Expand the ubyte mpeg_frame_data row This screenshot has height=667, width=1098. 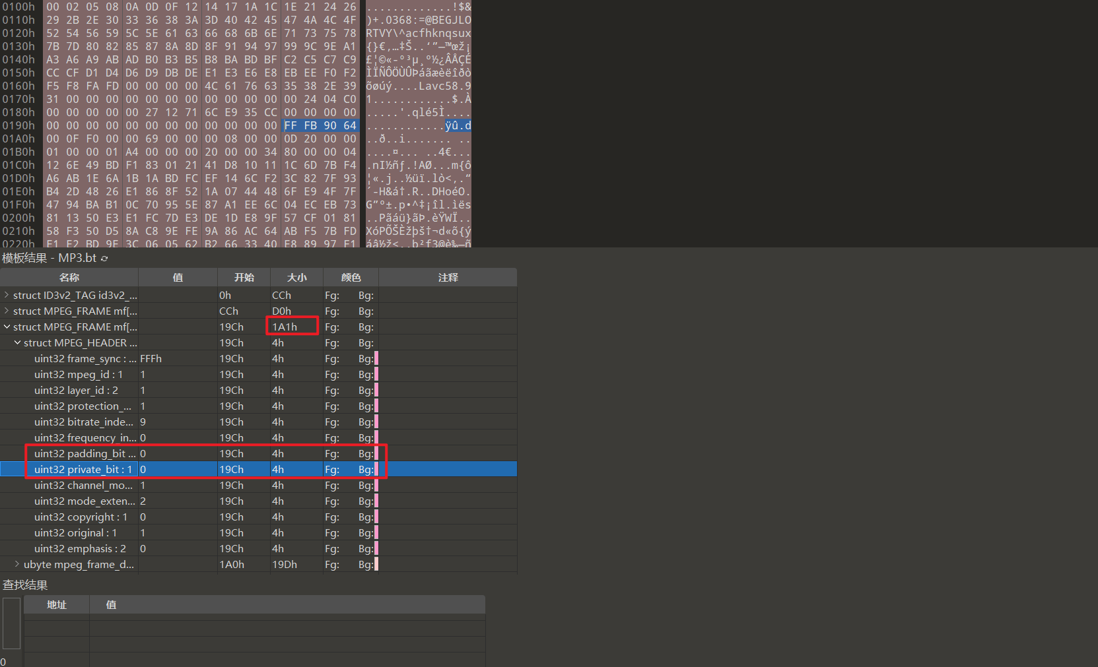(x=17, y=564)
